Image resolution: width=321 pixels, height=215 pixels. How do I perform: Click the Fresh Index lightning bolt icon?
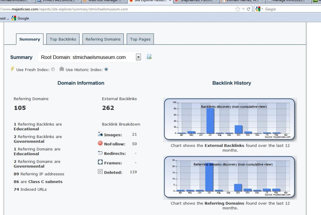click(x=12, y=69)
